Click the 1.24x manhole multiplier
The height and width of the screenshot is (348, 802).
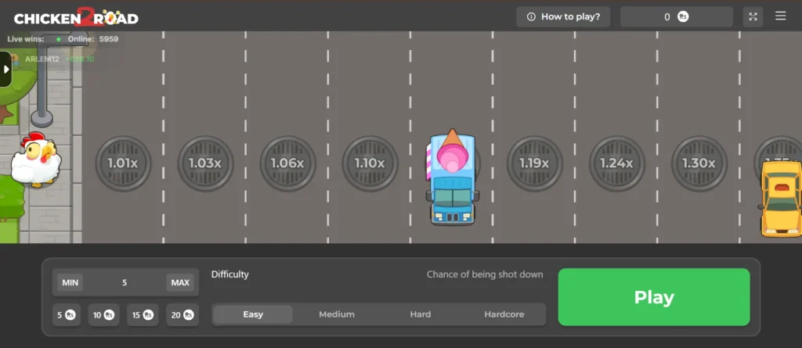pos(617,163)
